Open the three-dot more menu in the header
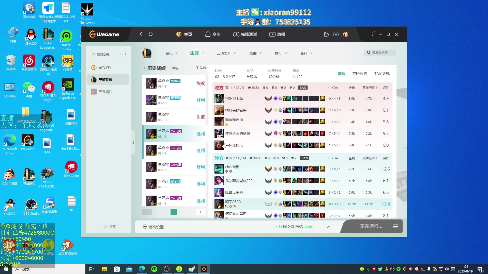Screen dimensions: 488x274 tap(372, 34)
